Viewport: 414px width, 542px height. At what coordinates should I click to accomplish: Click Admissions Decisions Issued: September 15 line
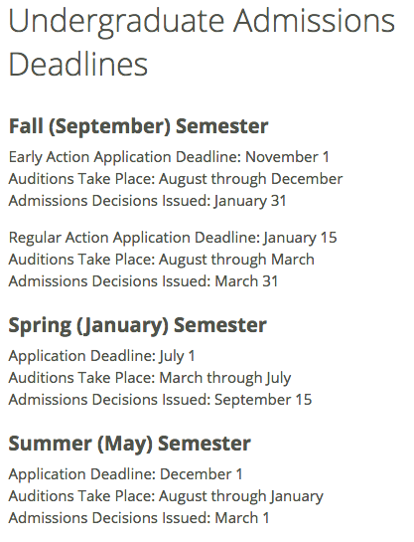(x=160, y=400)
